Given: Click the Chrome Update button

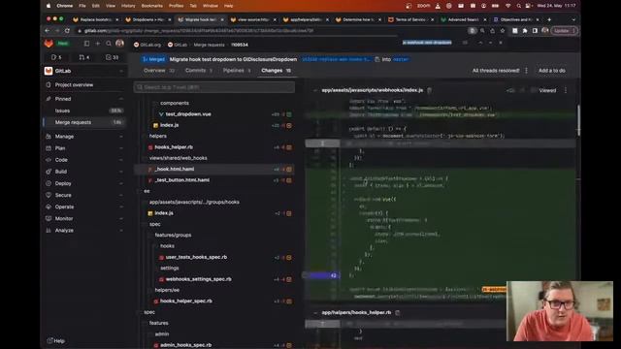Looking at the screenshot, I should (564, 30).
